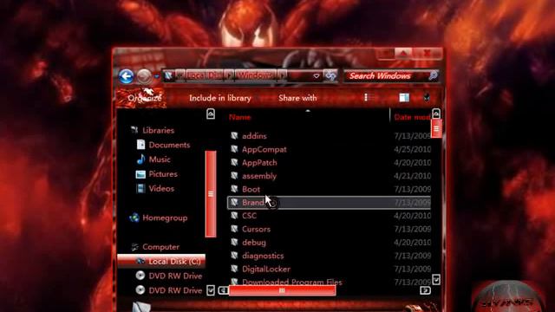
Task: Select the diagnostics folder
Action: pos(263,256)
